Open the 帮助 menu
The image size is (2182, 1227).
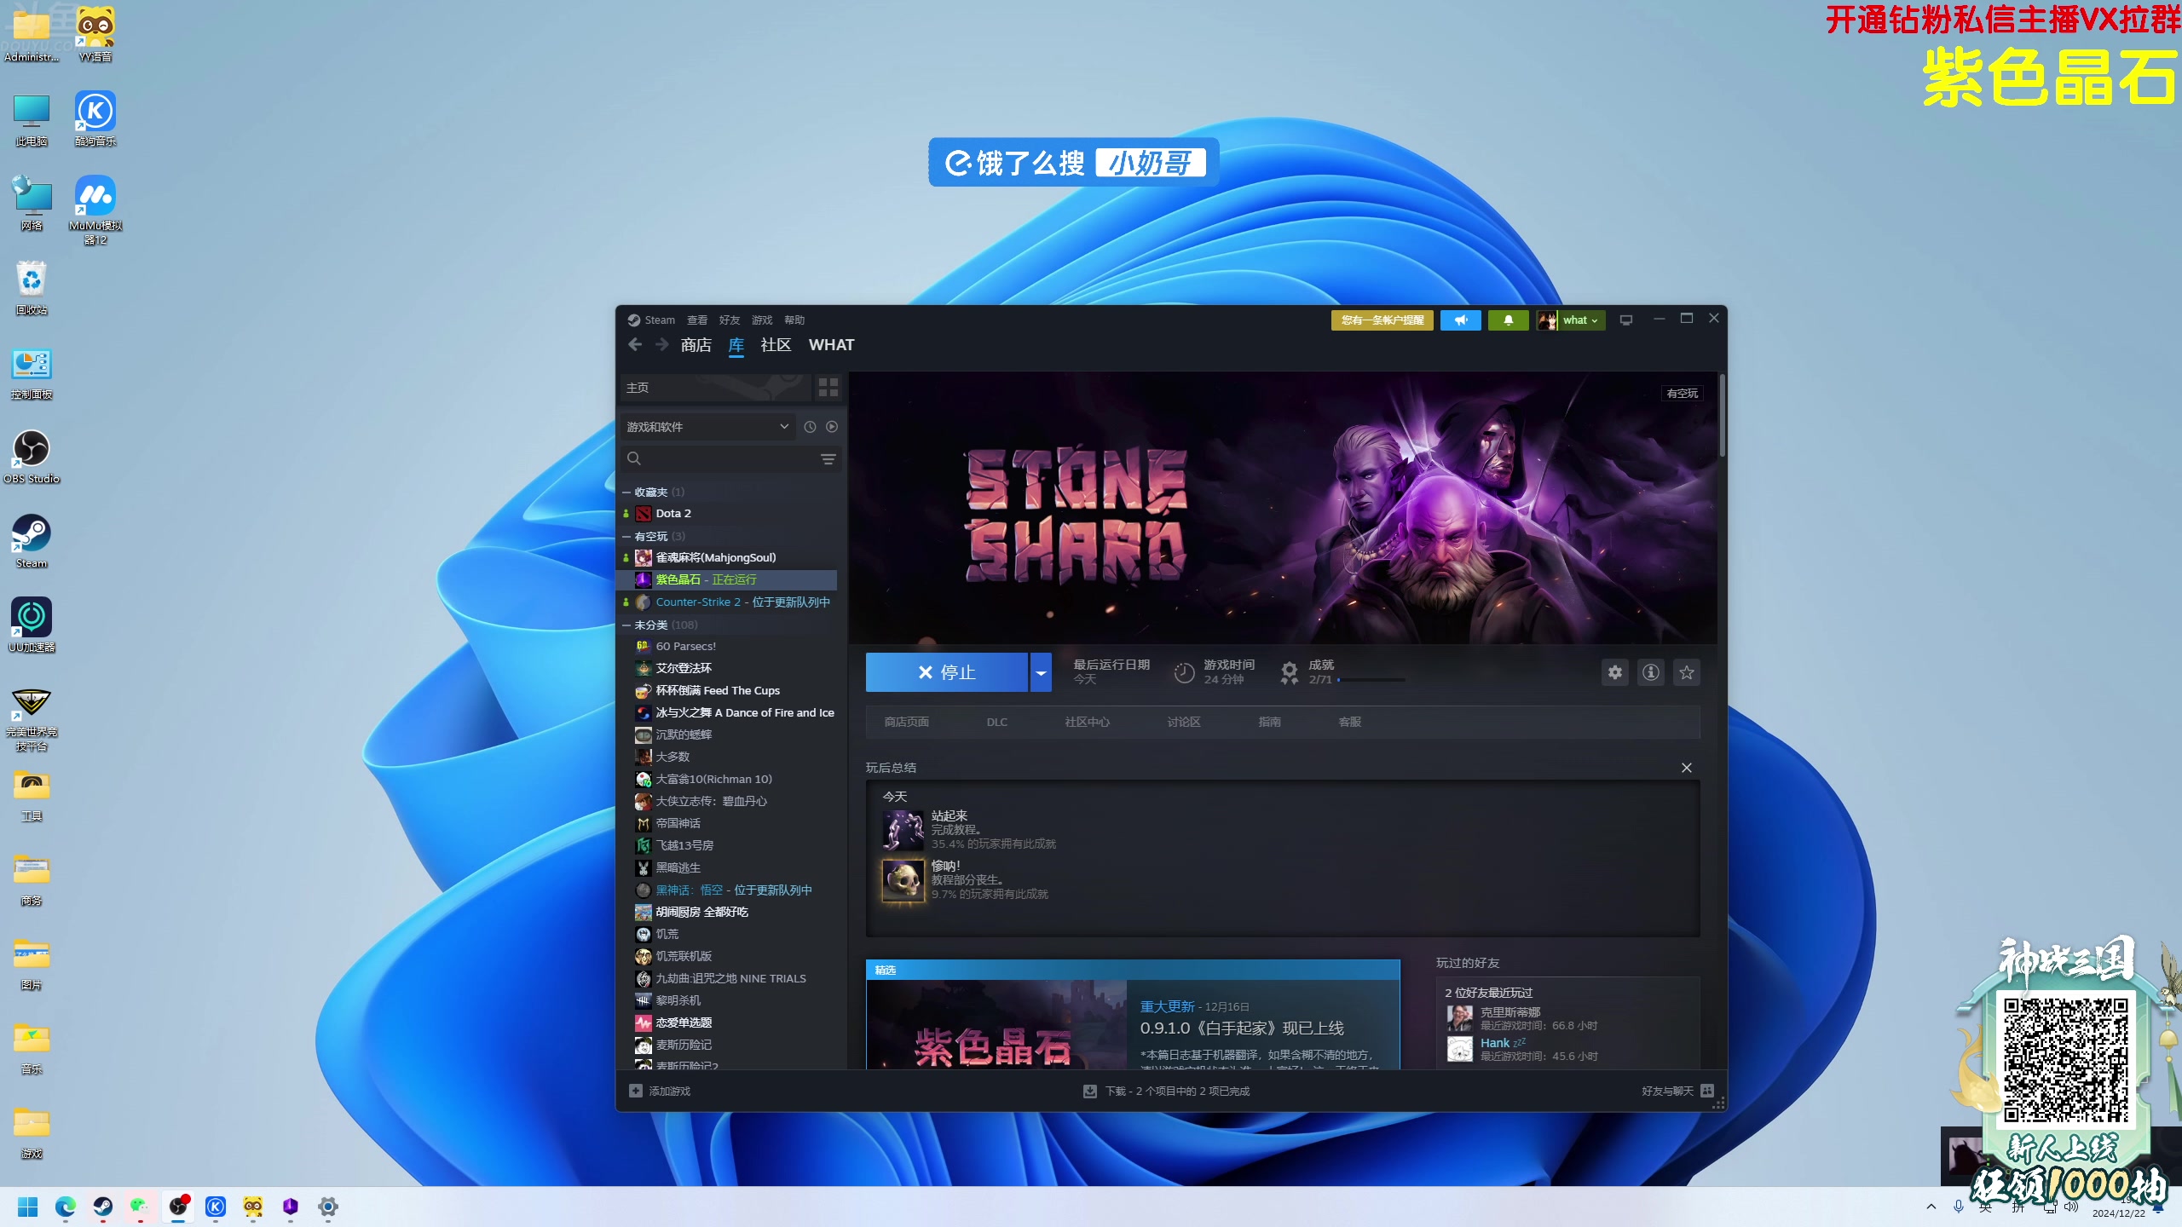794,320
